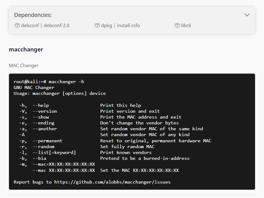This screenshot has width=264, height=198.
Task: Open the dpkg dependency link
Action: (107, 26)
